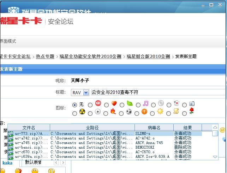Choose the disc icon radio button
Screen dimensions: 227x173
(x=153, y=105)
